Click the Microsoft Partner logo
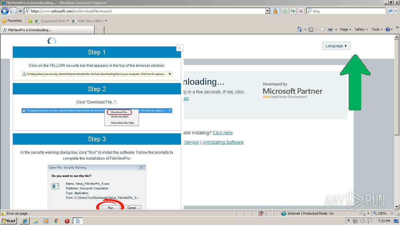 click(x=292, y=90)
